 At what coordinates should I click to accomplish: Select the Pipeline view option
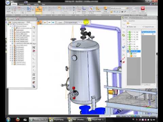131,27
